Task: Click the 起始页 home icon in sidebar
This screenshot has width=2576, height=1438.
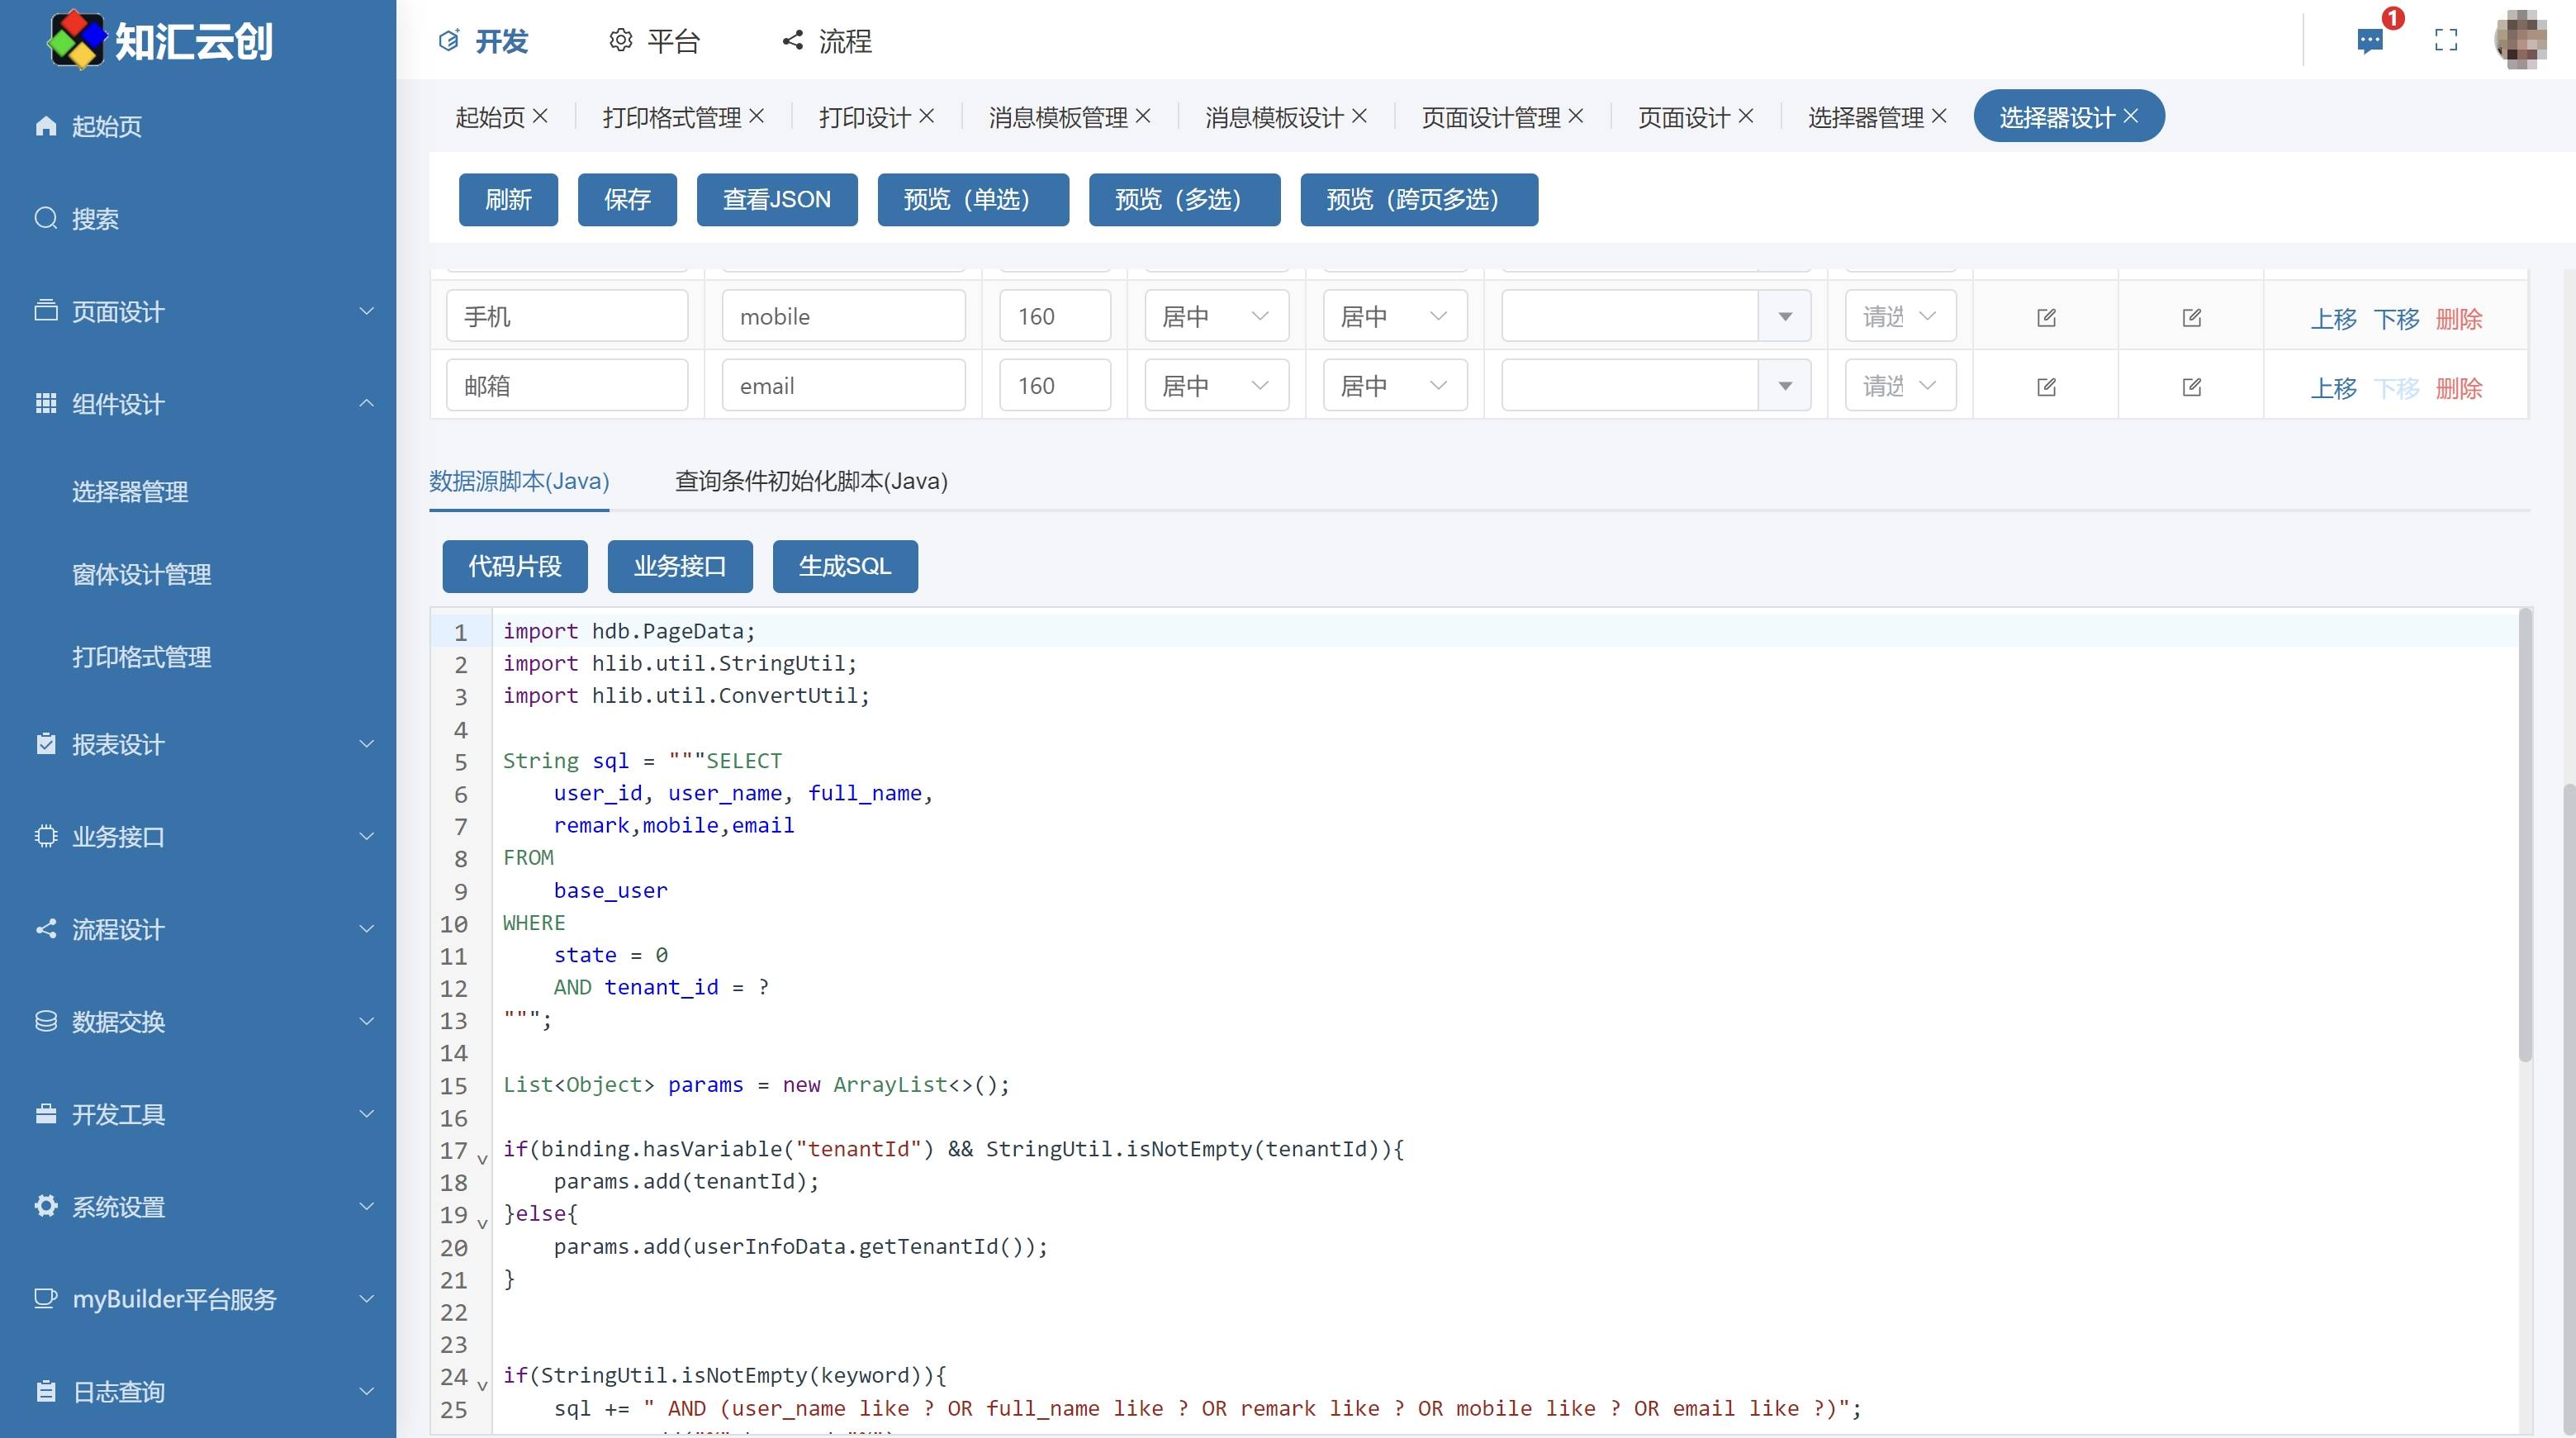Action: (x=45, y=126)
